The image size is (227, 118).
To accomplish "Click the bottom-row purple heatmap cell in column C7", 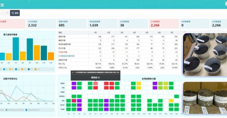I will [106, 109].
